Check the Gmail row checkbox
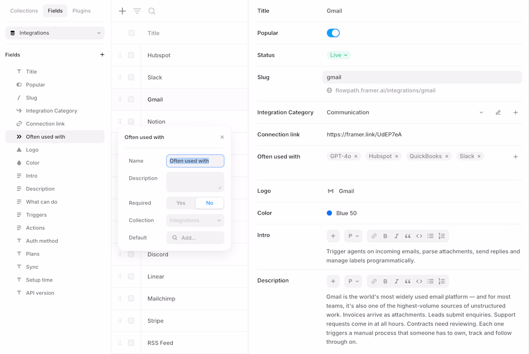The height and width of the screenshot is (354, 529). coord(131,99)
